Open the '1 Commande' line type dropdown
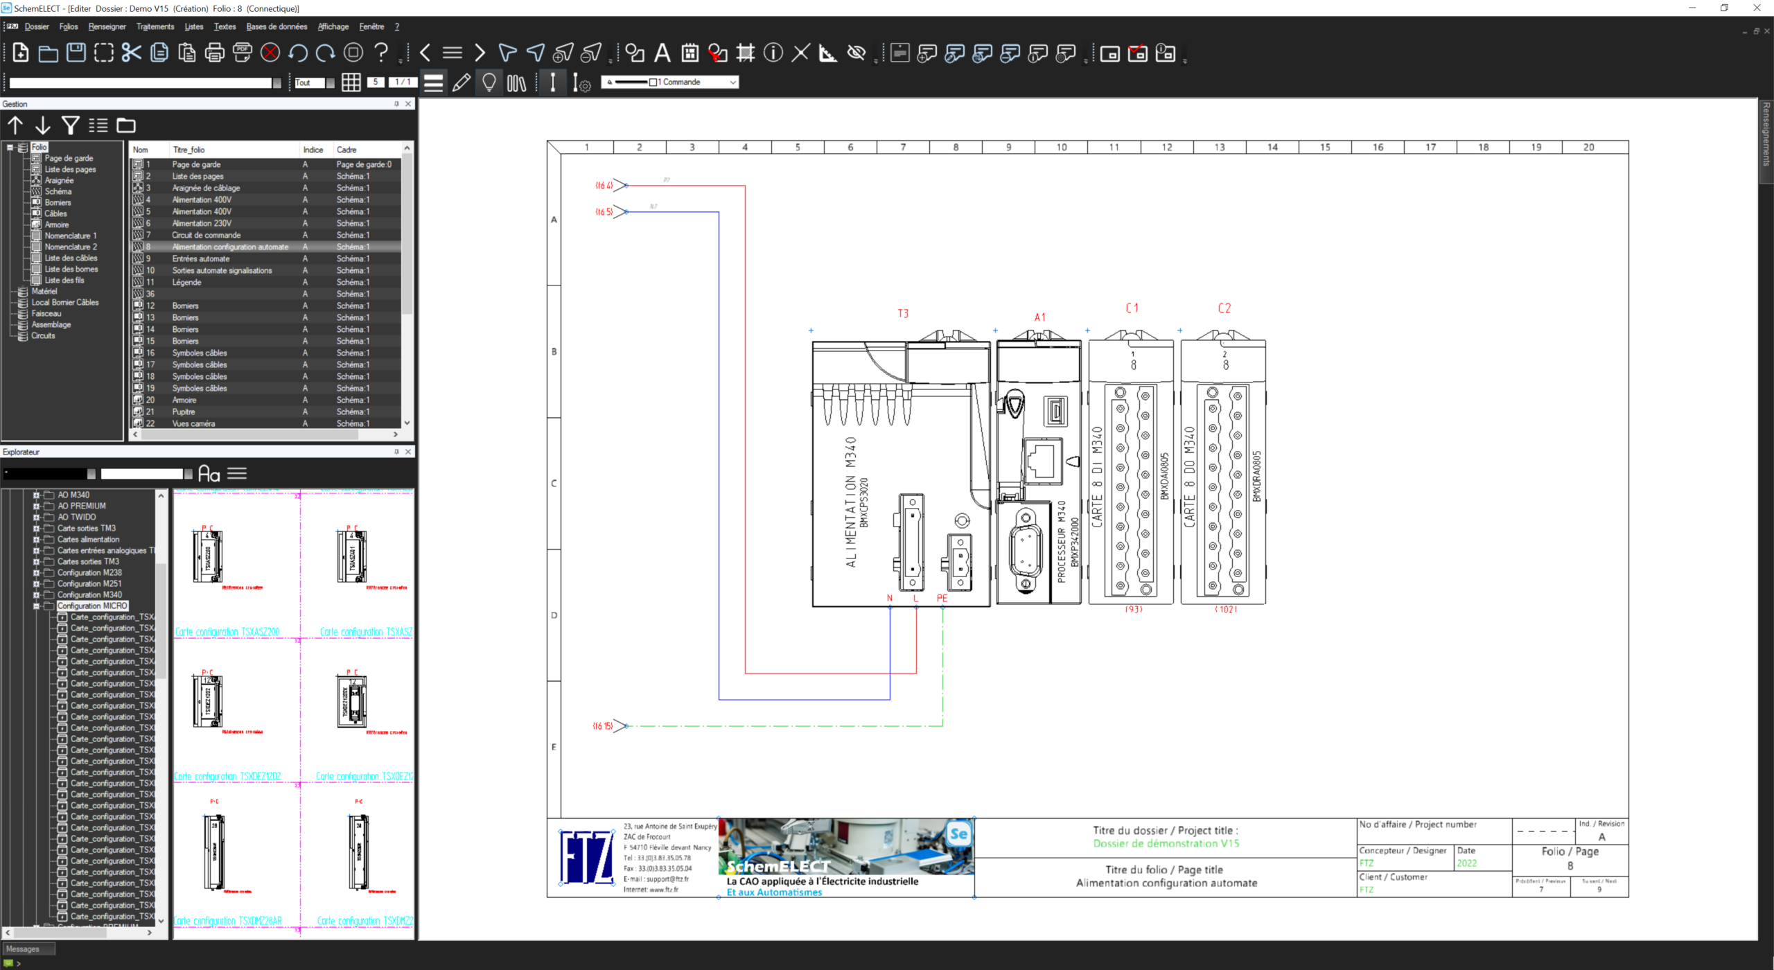1774x970 pixels. click(732, 82)
